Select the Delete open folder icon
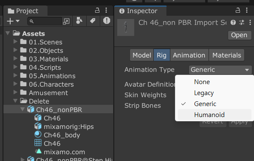Screen dimensions: 254x161 24,101
